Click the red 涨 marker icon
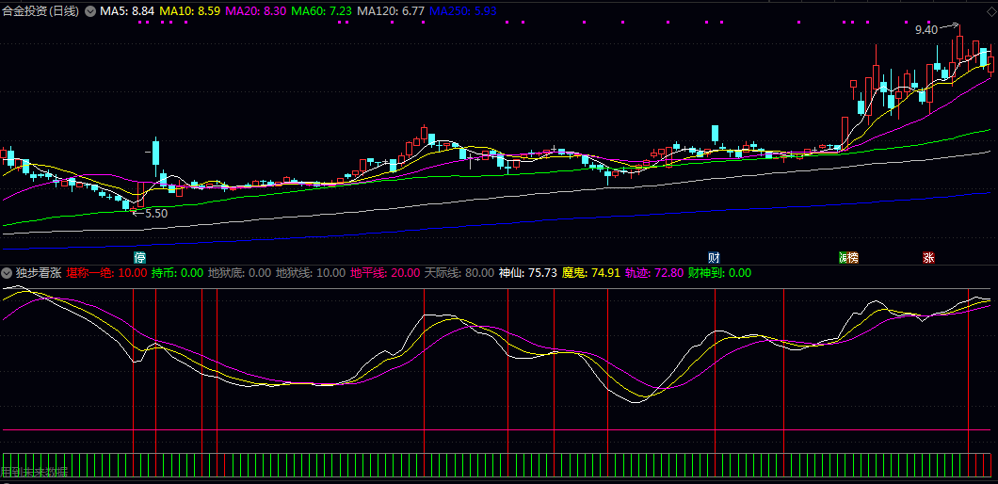The height and width of the screenshot is (484, 998). click(928, 257)
